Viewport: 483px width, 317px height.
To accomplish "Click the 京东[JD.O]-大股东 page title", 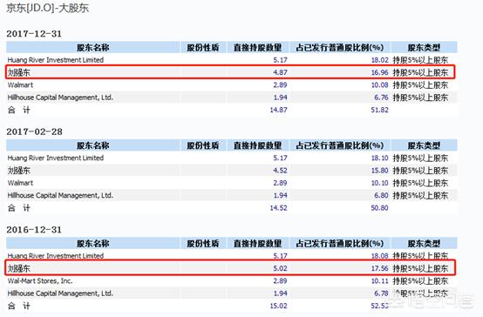I will (x=47, y=8).
